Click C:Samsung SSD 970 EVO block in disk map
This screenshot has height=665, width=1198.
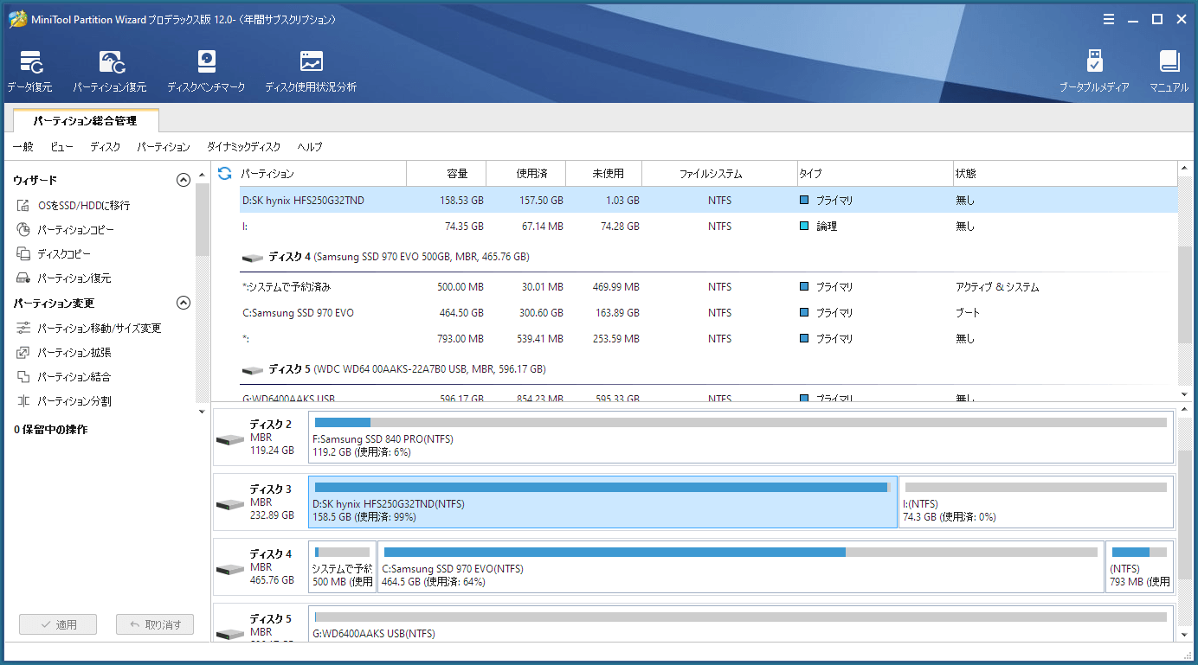741,566
